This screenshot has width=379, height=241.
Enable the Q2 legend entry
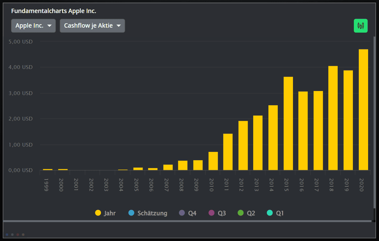(246, 213)
